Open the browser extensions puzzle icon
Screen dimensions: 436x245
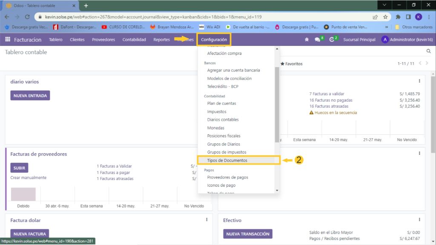398,17
